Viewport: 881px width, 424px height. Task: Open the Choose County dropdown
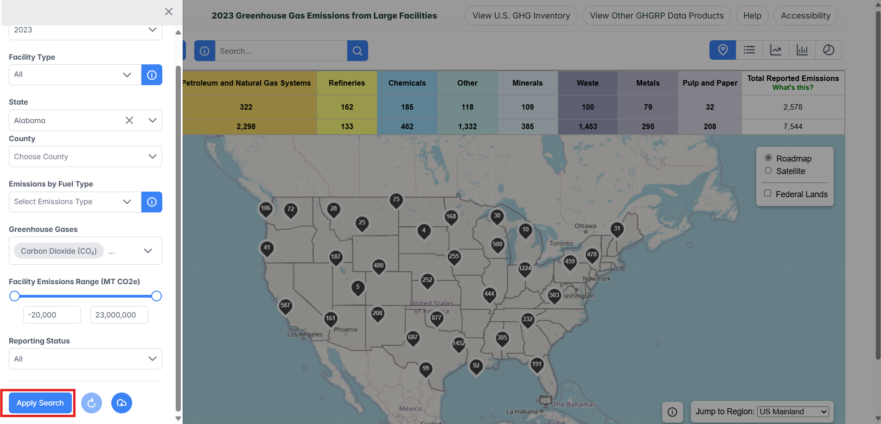click(85, 156)
